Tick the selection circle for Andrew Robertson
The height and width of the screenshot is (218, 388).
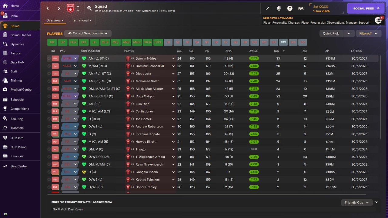pos(49,127)
